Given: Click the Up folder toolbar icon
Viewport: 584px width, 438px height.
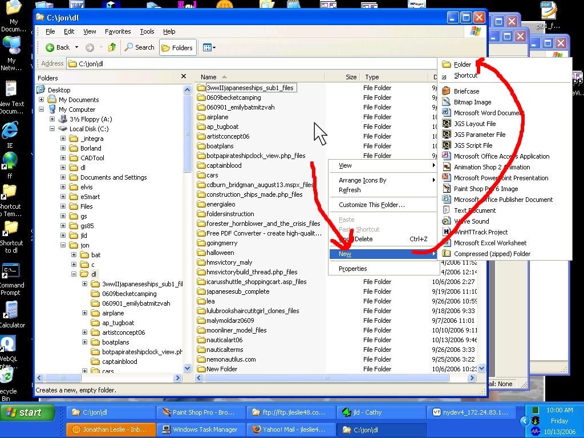Looking at the screenshot, I should (112, 47).
